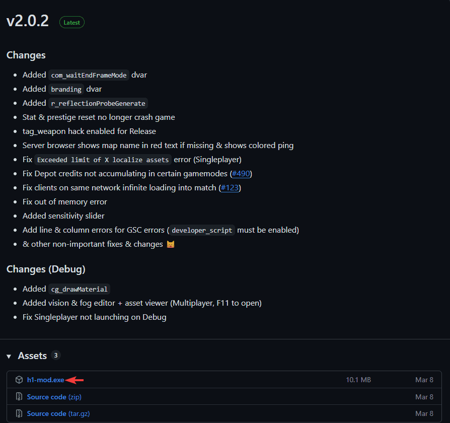Click the Assets heading label
This screenshot has height=423, width=450.
(x=32, y=356)
